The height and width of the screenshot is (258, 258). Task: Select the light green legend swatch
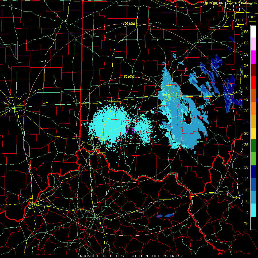[253, 159]
